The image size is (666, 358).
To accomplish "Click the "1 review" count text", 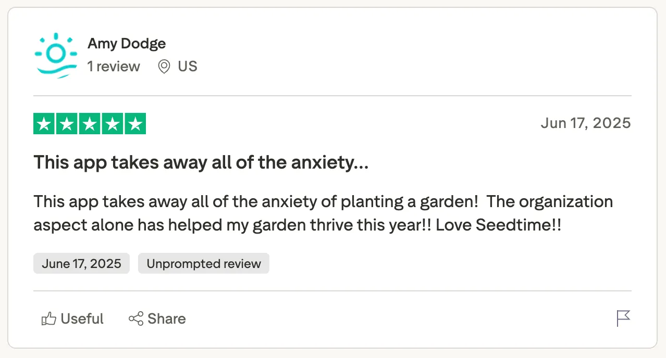I will tap(114, 67).
